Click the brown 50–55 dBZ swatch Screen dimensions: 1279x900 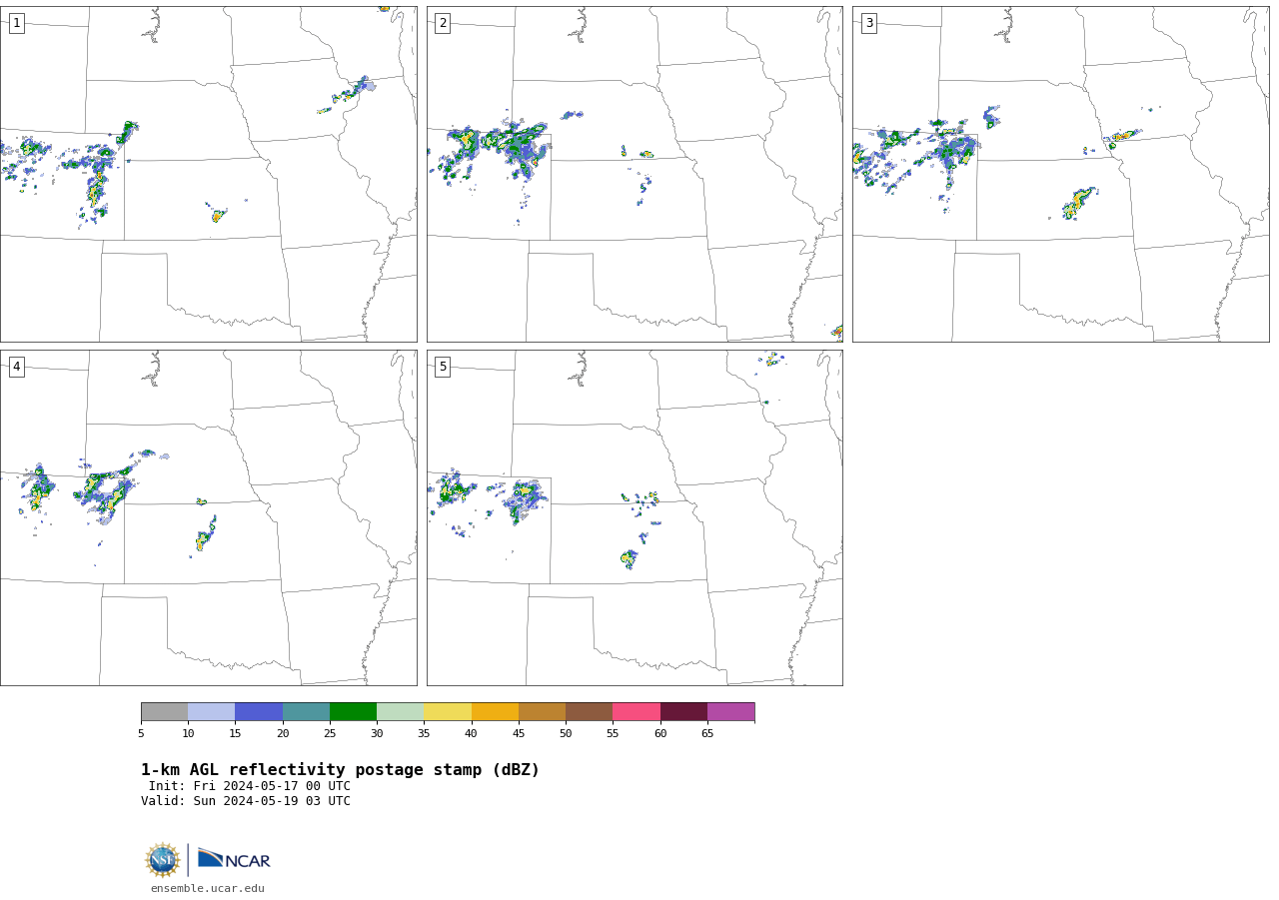click(x=589, y=712)
